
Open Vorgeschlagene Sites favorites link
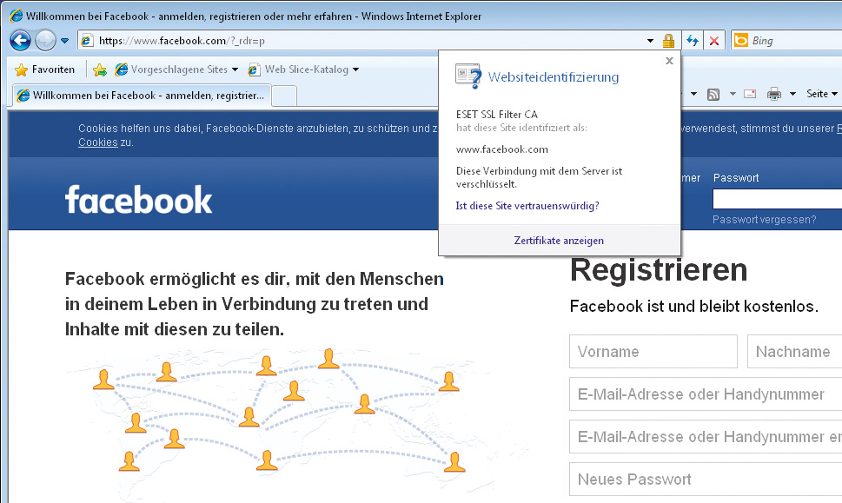[171, 69]
